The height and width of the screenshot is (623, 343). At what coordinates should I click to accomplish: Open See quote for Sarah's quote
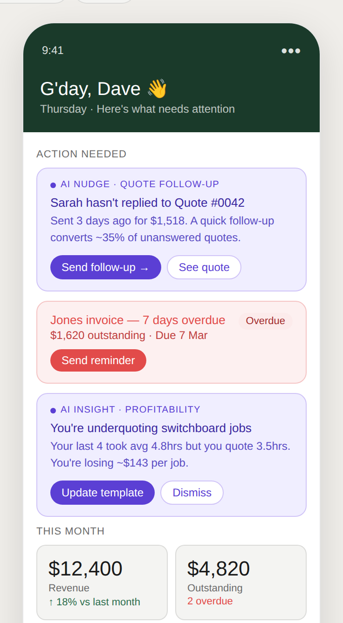(204, 267)
